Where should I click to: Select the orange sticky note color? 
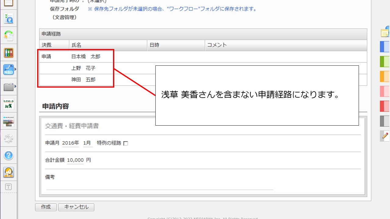385,76
